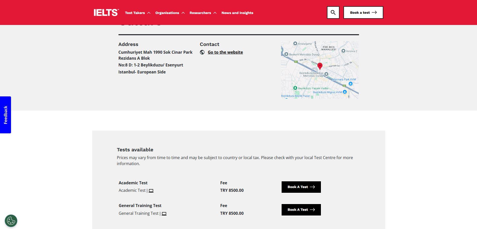Book the General Training Test

pyautogui.click(x=301, y=210)
